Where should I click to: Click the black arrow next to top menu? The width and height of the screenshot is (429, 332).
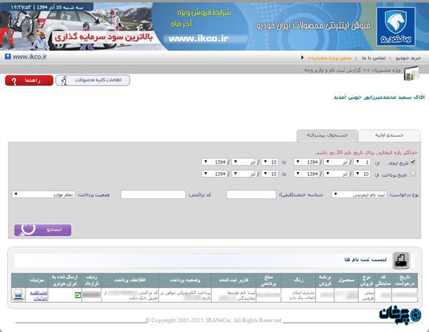tap(302, 58)
